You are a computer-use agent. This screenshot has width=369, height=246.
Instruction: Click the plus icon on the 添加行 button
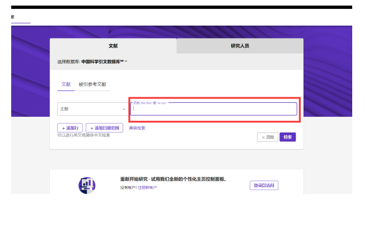tap(63, 128)
